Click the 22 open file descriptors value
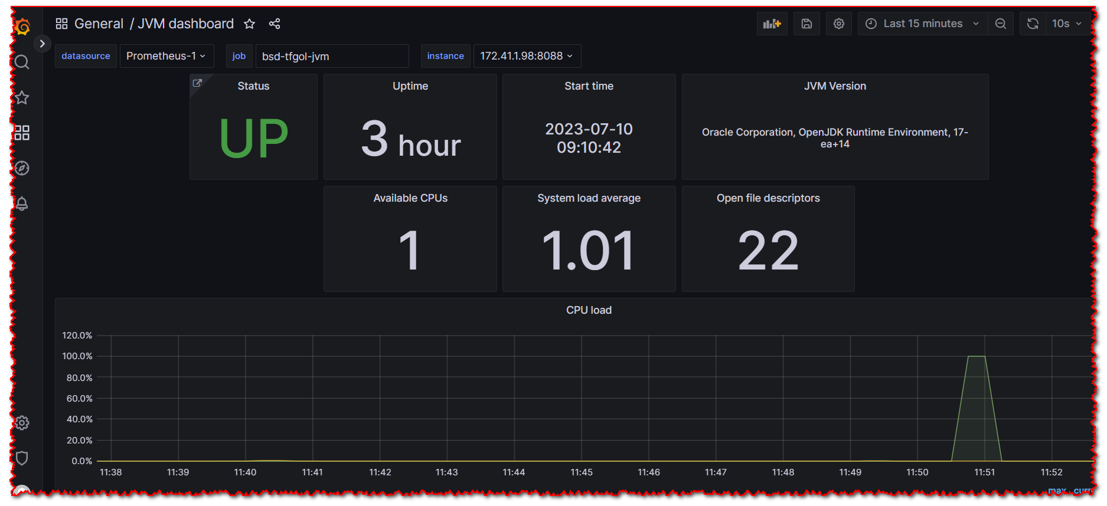This screenshot has height=506, width=1107. click(x=768, y=251)
